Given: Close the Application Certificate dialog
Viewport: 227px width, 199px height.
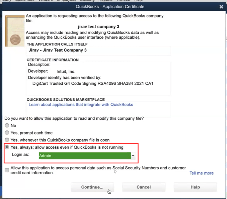Looking at the screenshot, I should point(221,7).
